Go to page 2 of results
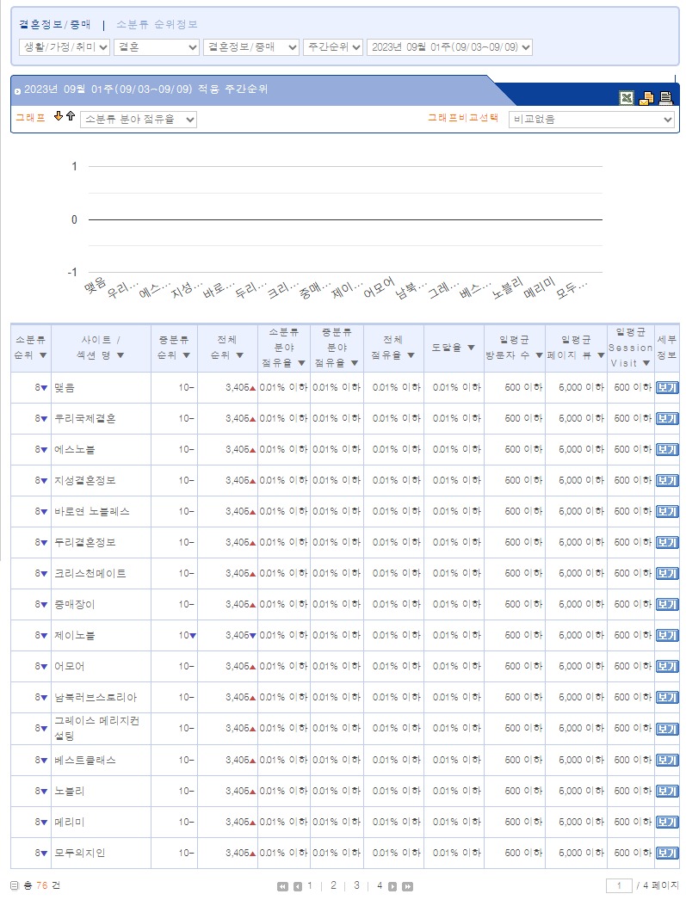The height and width of the screenshot is (900, 686). pyautogui.click(x=333, y=885)
